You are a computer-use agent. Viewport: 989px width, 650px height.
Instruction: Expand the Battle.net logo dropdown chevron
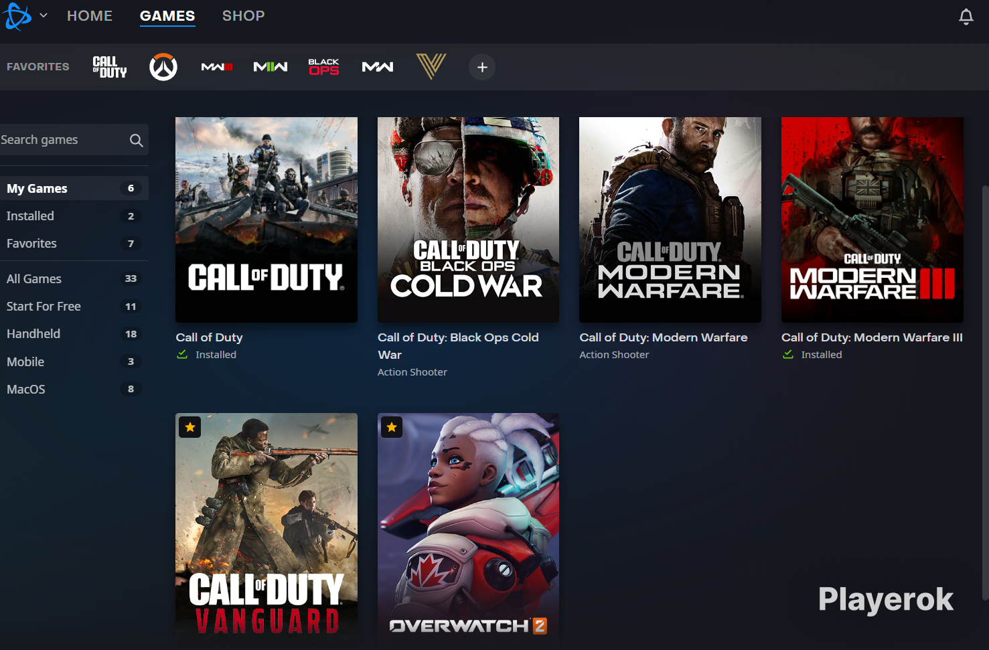click(x=44, y=15)
